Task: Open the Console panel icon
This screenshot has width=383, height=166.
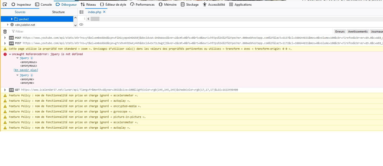Action: coord(37,4)
